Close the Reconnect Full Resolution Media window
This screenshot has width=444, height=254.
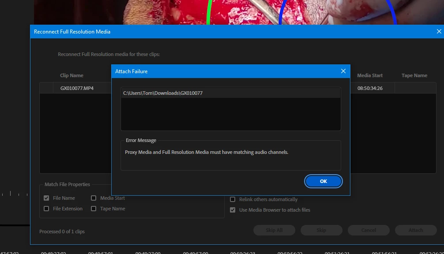[x=439, y=31]
